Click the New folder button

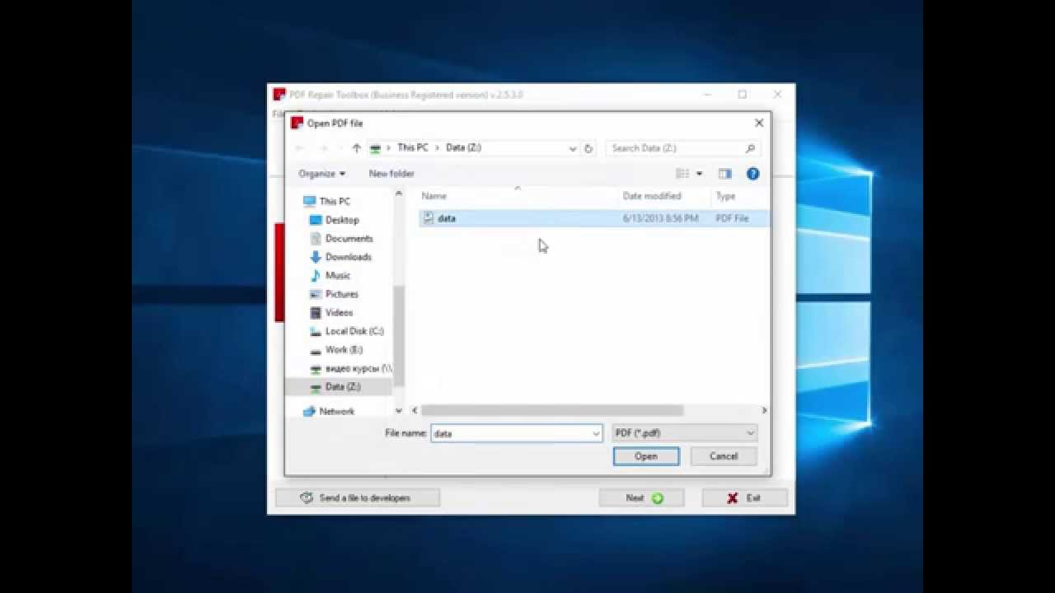392,174
